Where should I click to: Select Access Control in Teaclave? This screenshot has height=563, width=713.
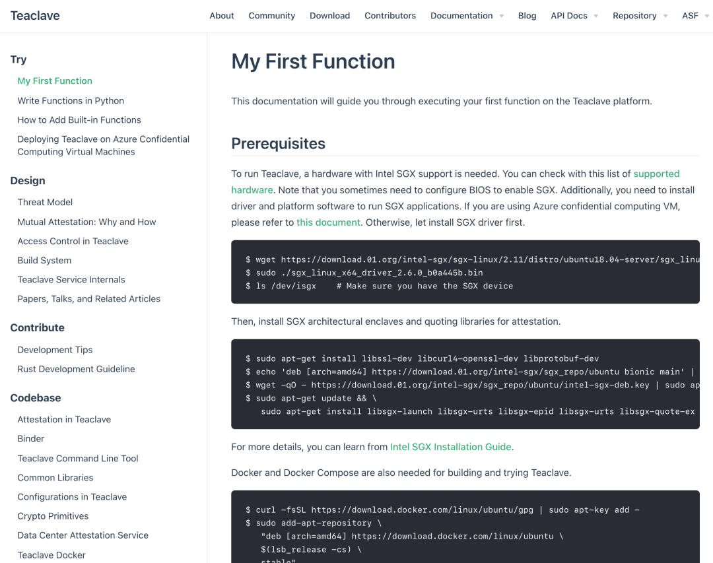[73, 242]
